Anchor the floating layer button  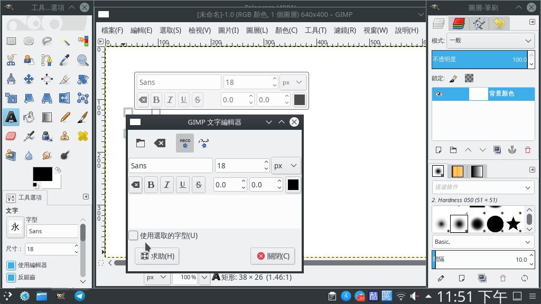click(512, 150)
